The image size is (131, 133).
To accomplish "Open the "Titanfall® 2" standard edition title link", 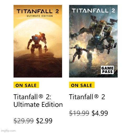I will [87, 97].
